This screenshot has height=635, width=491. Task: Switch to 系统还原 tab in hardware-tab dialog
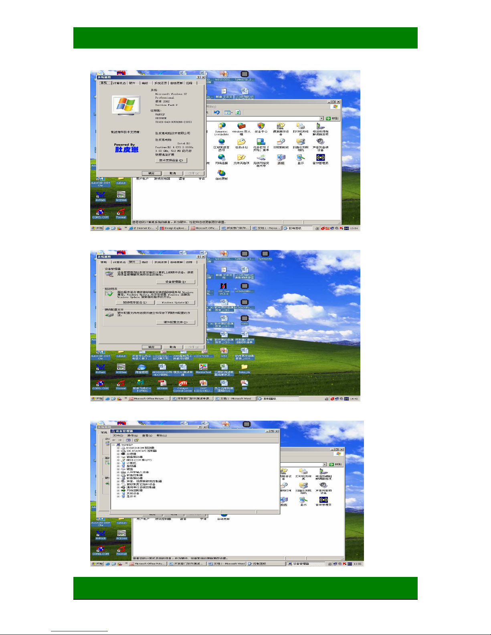pyautogui.click(x=160, y=262)
